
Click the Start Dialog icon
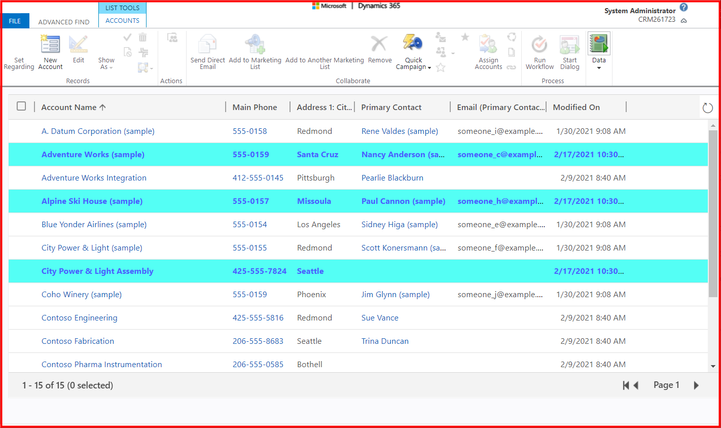tap(569, 45)
